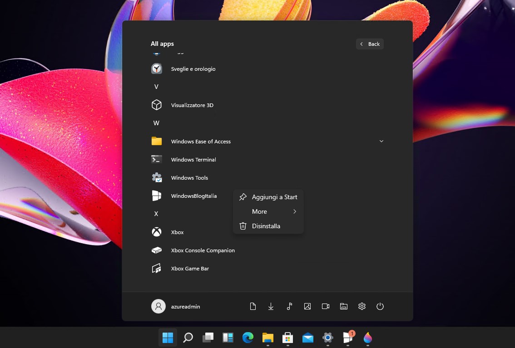Click the trash icon beside Disinstalla
The height and width of the screenshot is (348, 515).
point(243,226)
